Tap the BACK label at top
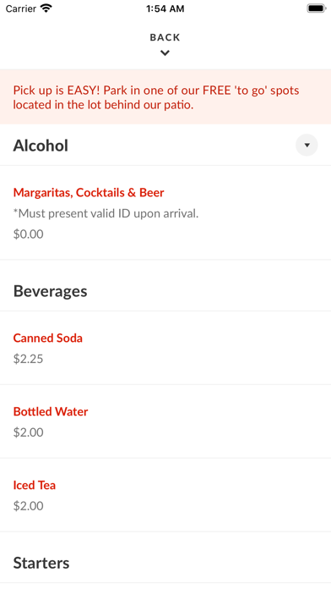The height and width of the screenshot is (589, 331). coord(165,37)
